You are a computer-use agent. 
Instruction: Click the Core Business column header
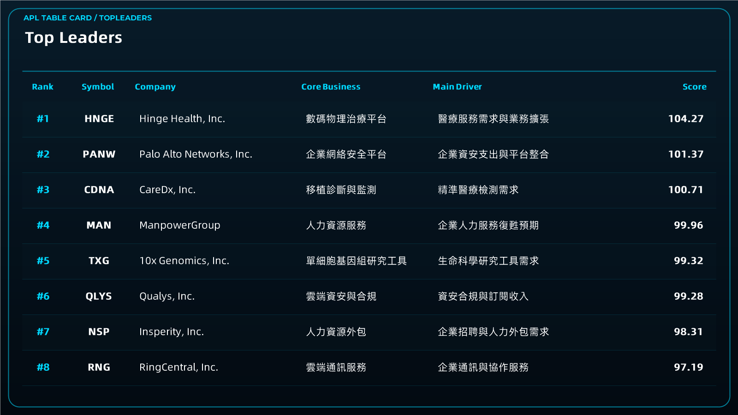[x=331, y=87]
